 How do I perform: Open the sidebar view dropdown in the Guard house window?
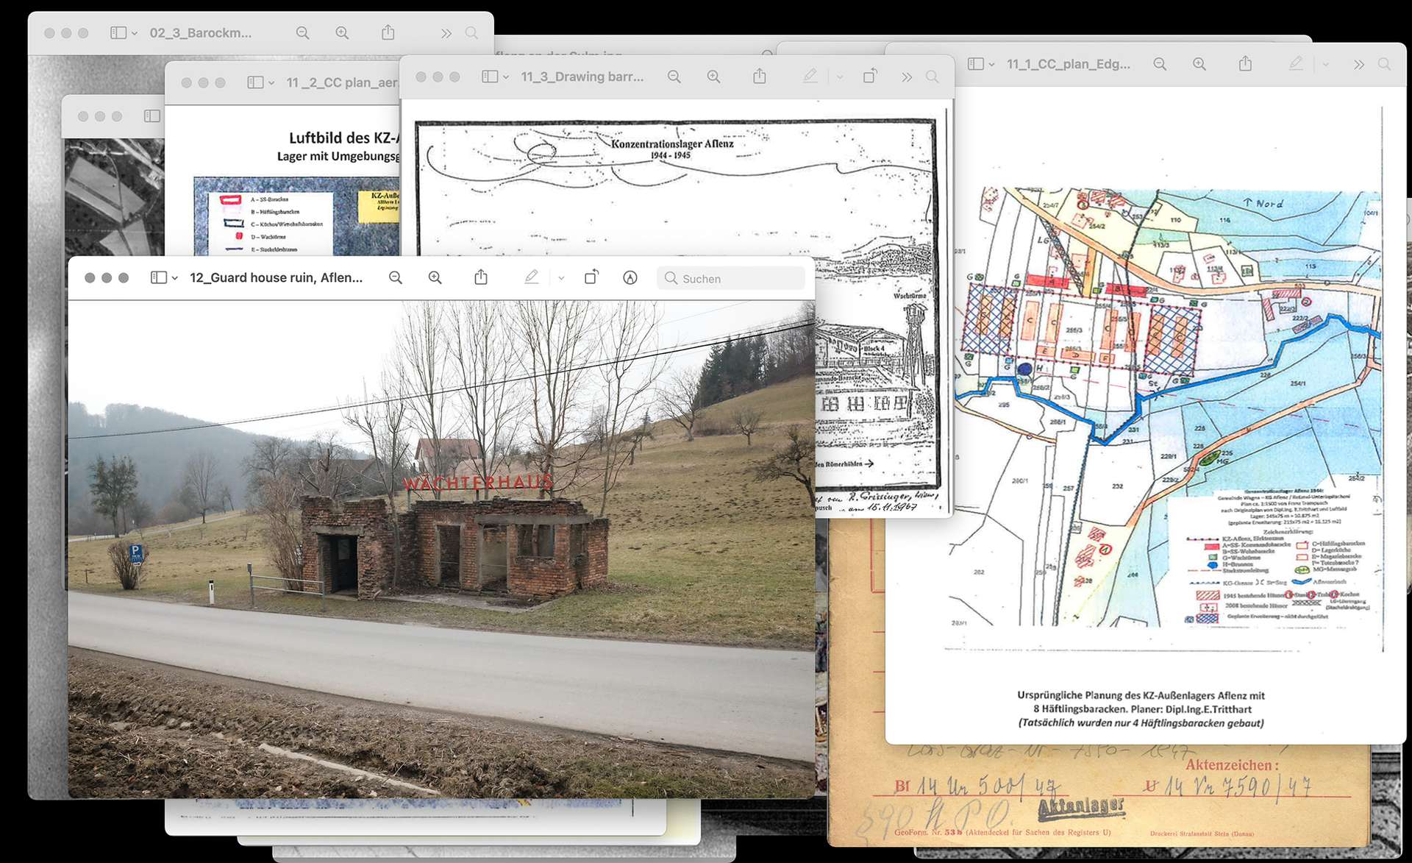point(175,278)
